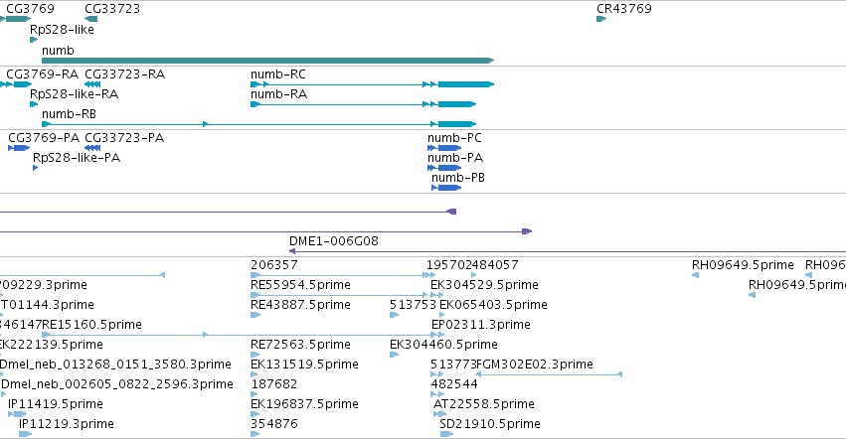Click the long teal numb gene bar

(x=267, y=61)
